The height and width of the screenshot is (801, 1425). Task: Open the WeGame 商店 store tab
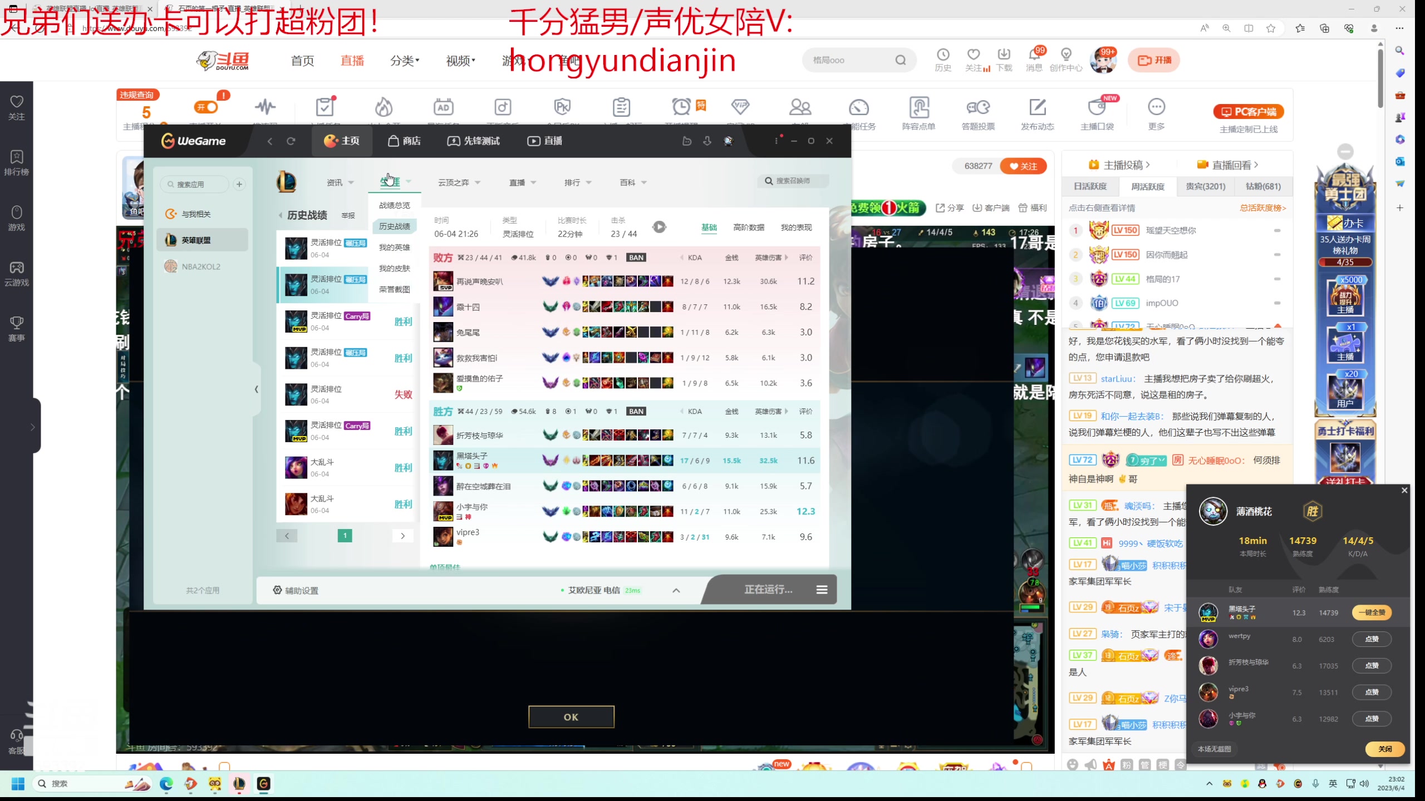point(404,141)
